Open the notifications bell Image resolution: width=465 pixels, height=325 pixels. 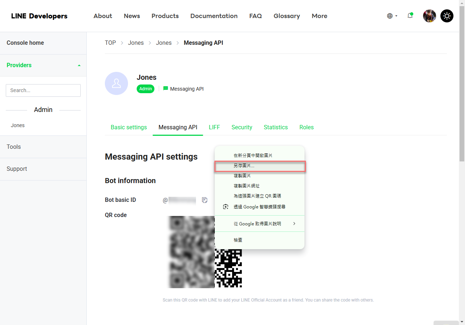click(x=410, y=16)
